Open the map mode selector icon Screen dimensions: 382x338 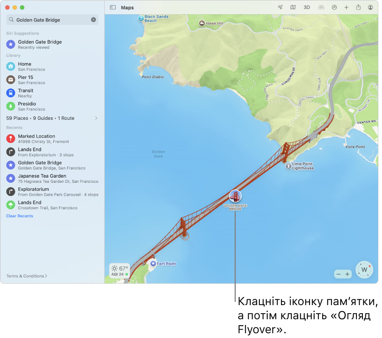point(293,8)
